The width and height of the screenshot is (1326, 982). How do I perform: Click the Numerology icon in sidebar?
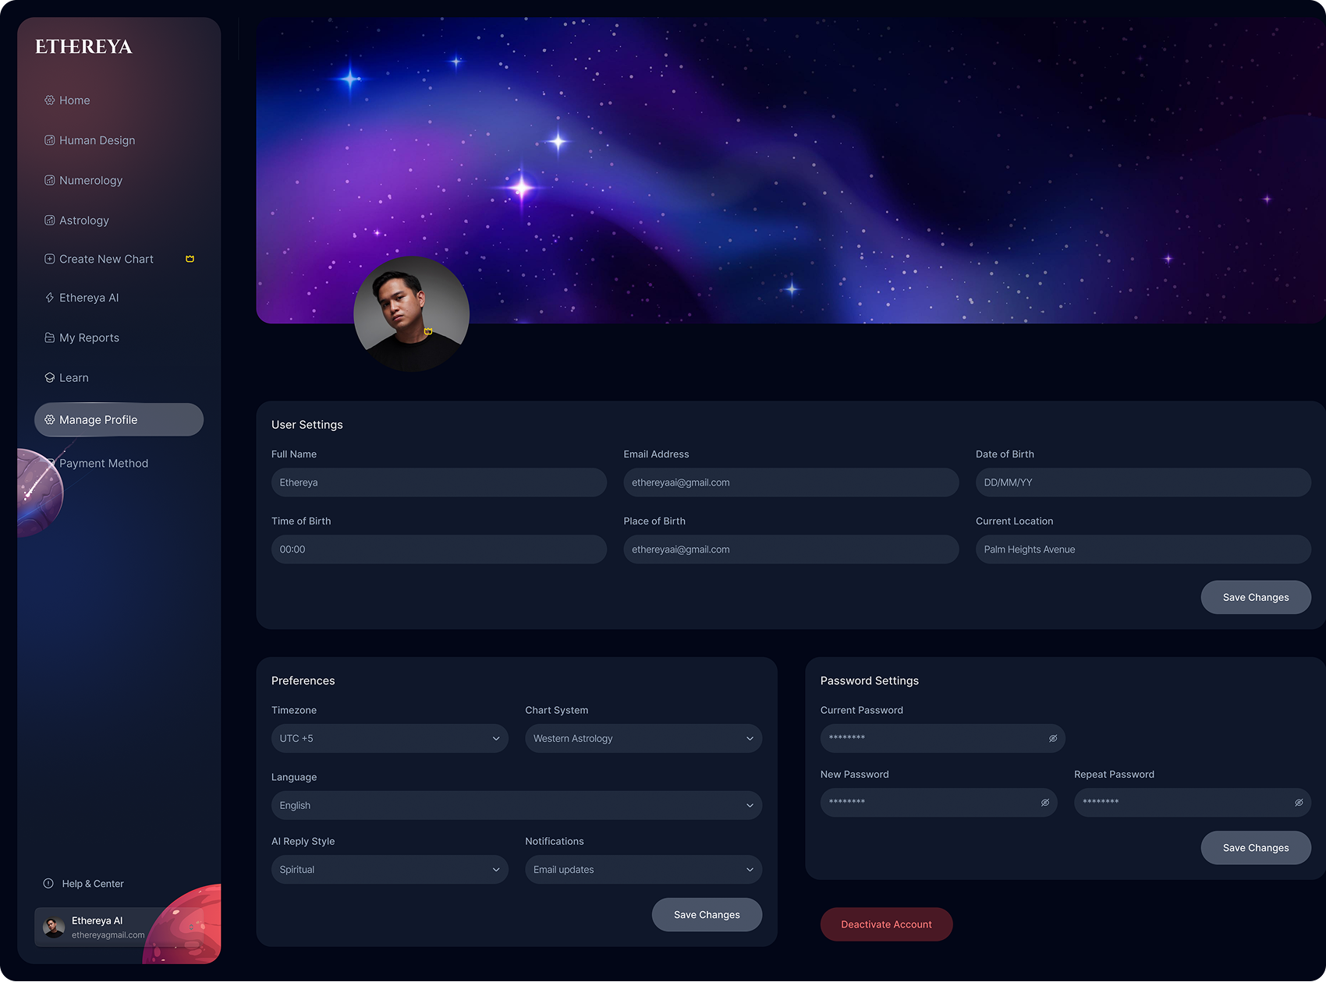coord(50,180)
